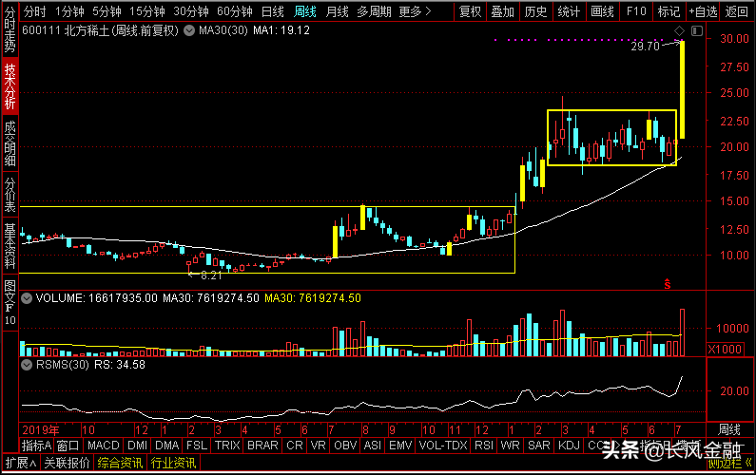Switch to CR indicator

pyautogui.click(x=295, y=446)
